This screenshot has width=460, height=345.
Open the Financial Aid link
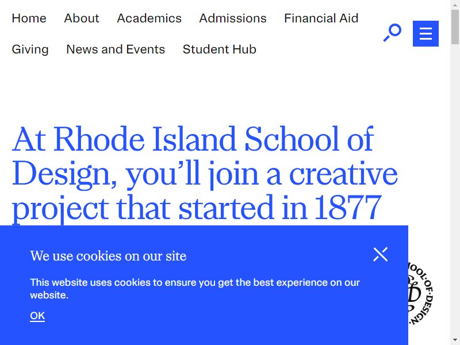click(x=321, y=18)
